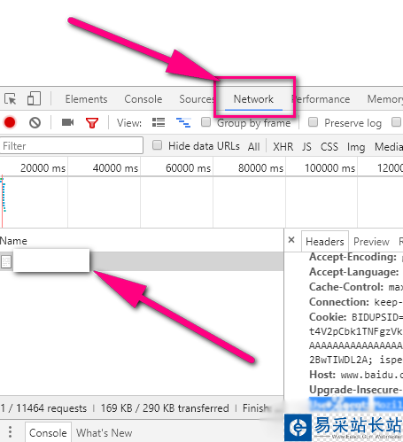Image resolution: width=403 pixels, height=442 pixels.
Task: Click the 20000 ms timeline label
Action: (x=43, y=168)
